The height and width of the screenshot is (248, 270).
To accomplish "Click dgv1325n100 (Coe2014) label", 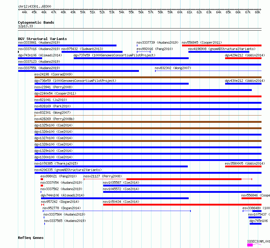I will click(x=53, y=125).
